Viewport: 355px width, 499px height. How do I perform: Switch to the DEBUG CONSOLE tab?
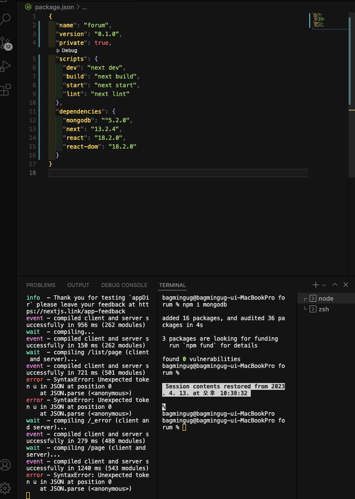124,285
